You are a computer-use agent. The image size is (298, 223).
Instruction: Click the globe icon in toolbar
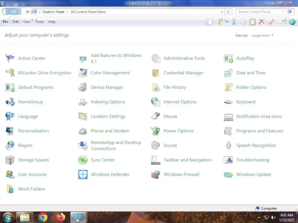click(292, 21)
